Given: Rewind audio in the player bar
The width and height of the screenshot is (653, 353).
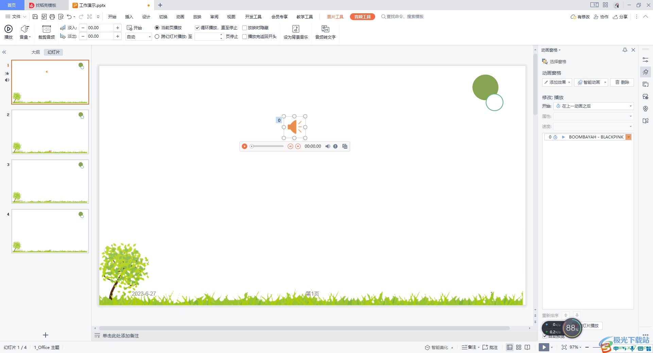Looking at the screenshot, I should 290,146.
